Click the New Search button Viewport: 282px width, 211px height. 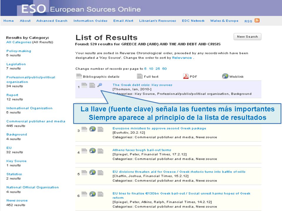(x=247, y=37)
